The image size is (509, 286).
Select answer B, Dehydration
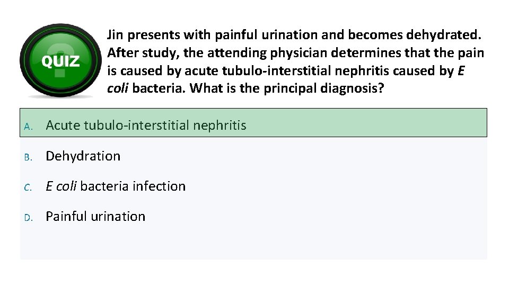click(x=83, y=156)
